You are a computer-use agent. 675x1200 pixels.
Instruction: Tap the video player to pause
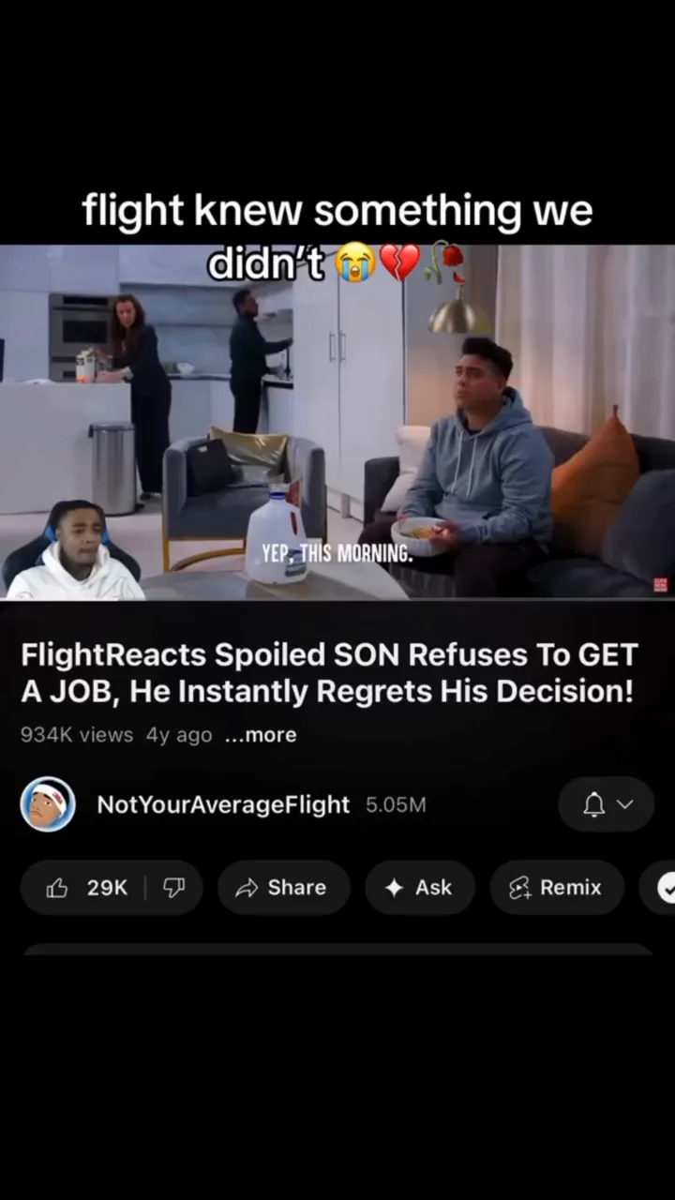tap(337, 422)
